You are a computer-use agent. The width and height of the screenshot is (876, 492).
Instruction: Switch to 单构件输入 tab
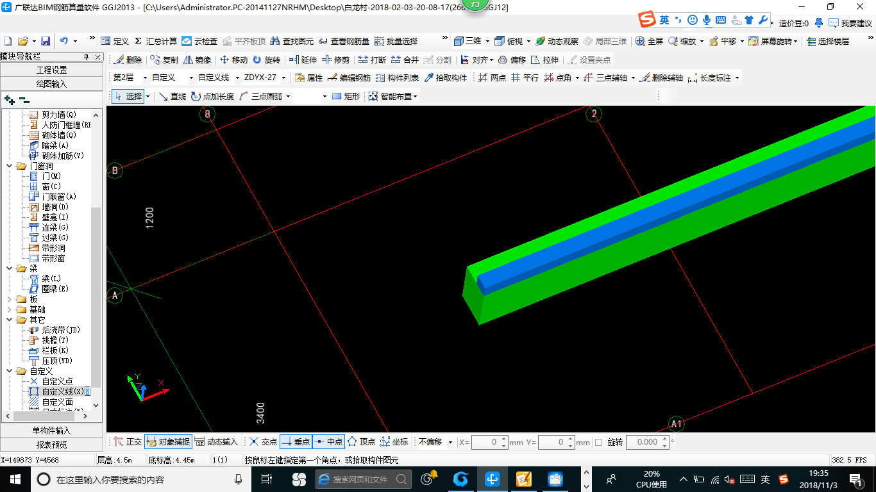point(51,430)
